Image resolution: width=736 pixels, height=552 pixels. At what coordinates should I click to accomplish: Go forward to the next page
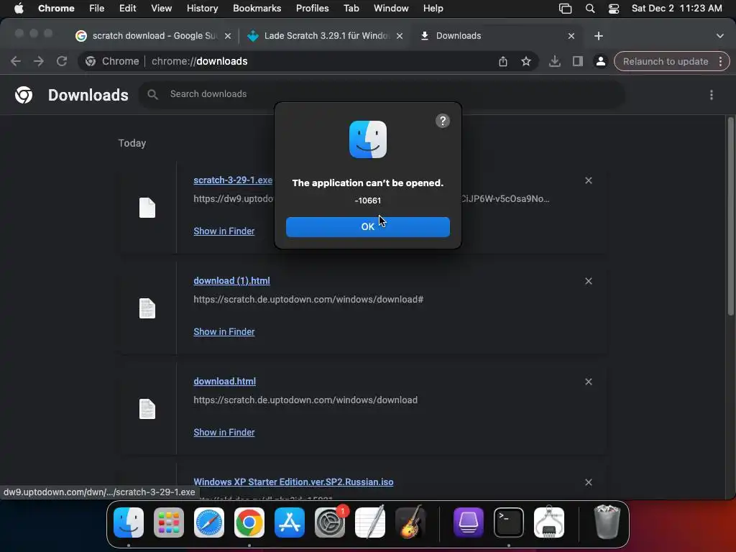coord(39,62)
